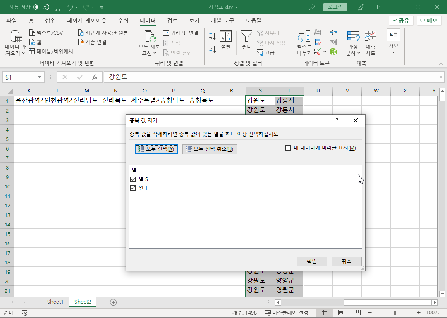Open 쿼리 및 연결 pane
447x318 pixels.
click(x=180, y=33)
